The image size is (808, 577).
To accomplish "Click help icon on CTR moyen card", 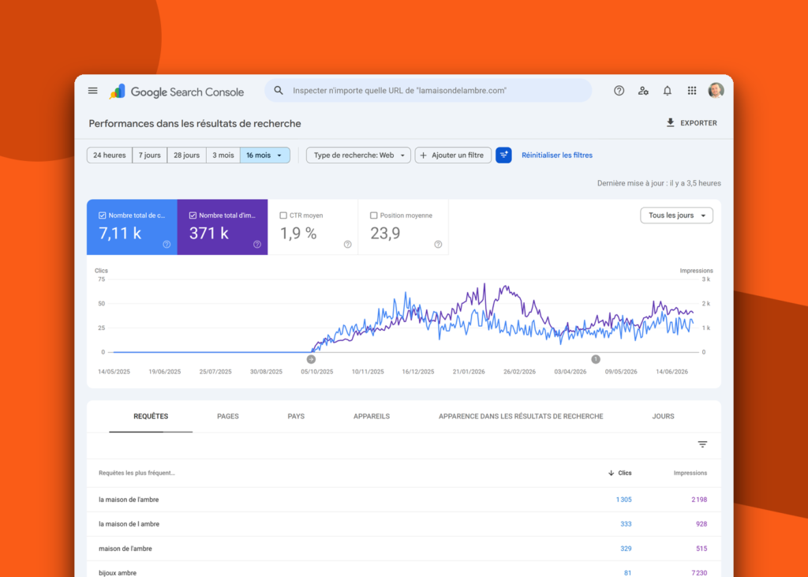I will [x=347, y=245].
